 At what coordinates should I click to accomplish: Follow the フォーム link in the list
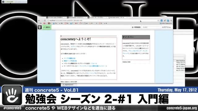(94, 64)
